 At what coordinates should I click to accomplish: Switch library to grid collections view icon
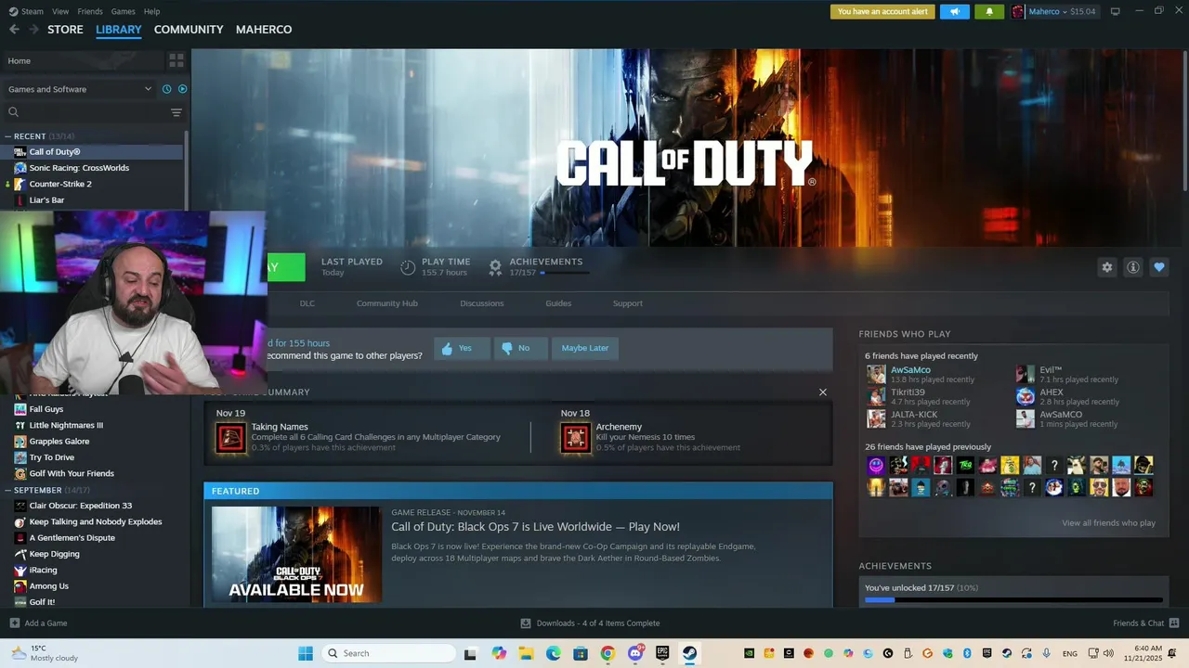(x=176, y=61)
